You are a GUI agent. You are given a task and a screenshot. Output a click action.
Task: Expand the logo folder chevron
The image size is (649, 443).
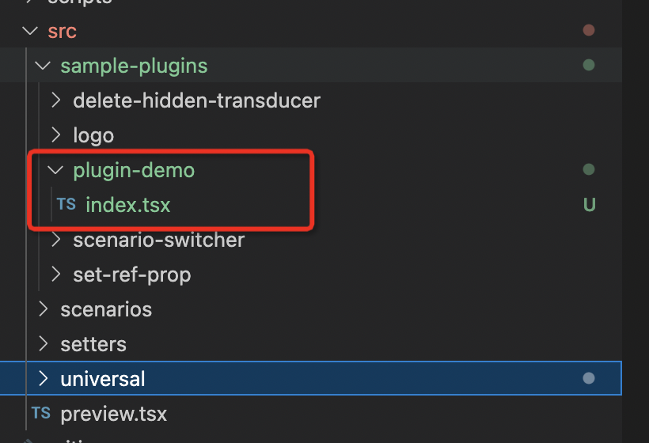tap(55, 135)
